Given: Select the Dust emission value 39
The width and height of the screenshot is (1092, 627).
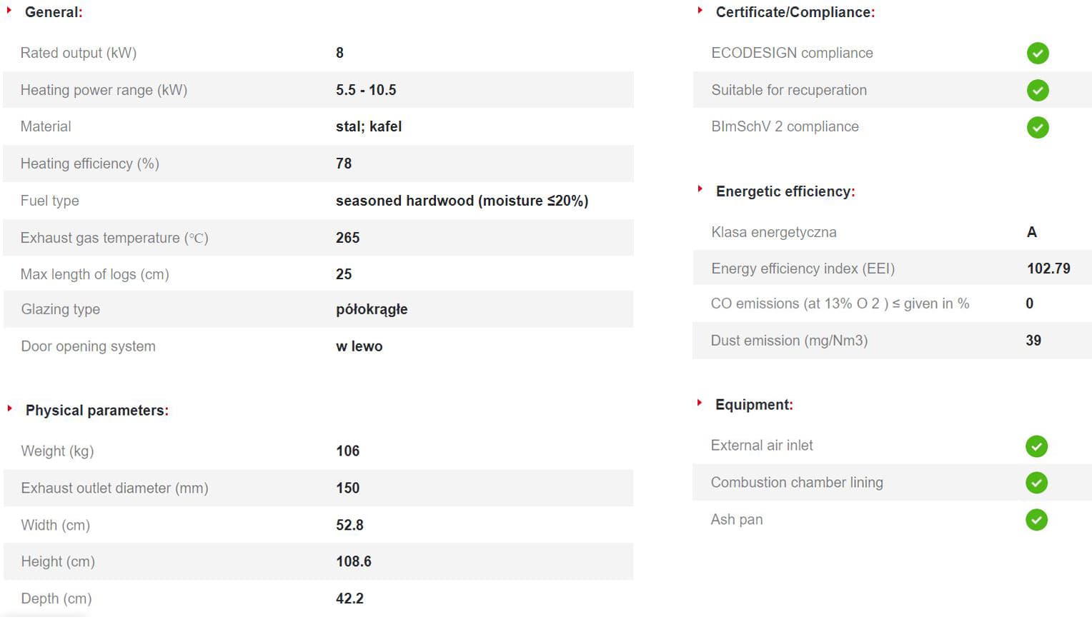Looking at the screenshot, I should coord(1033,341).
